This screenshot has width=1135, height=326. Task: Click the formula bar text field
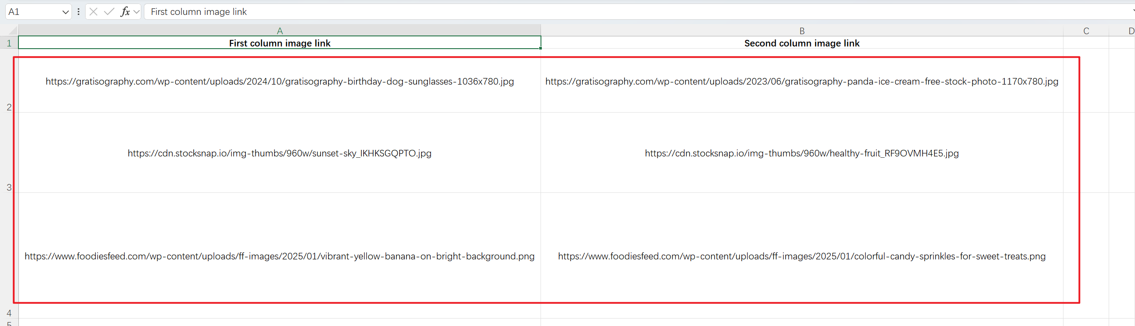coord(639,12)
